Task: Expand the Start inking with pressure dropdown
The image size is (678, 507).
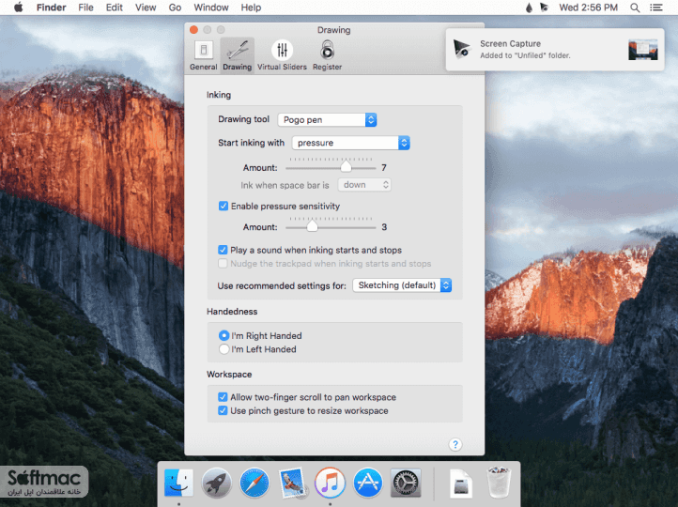Action: pyautogui.click(x=350, y=143)
